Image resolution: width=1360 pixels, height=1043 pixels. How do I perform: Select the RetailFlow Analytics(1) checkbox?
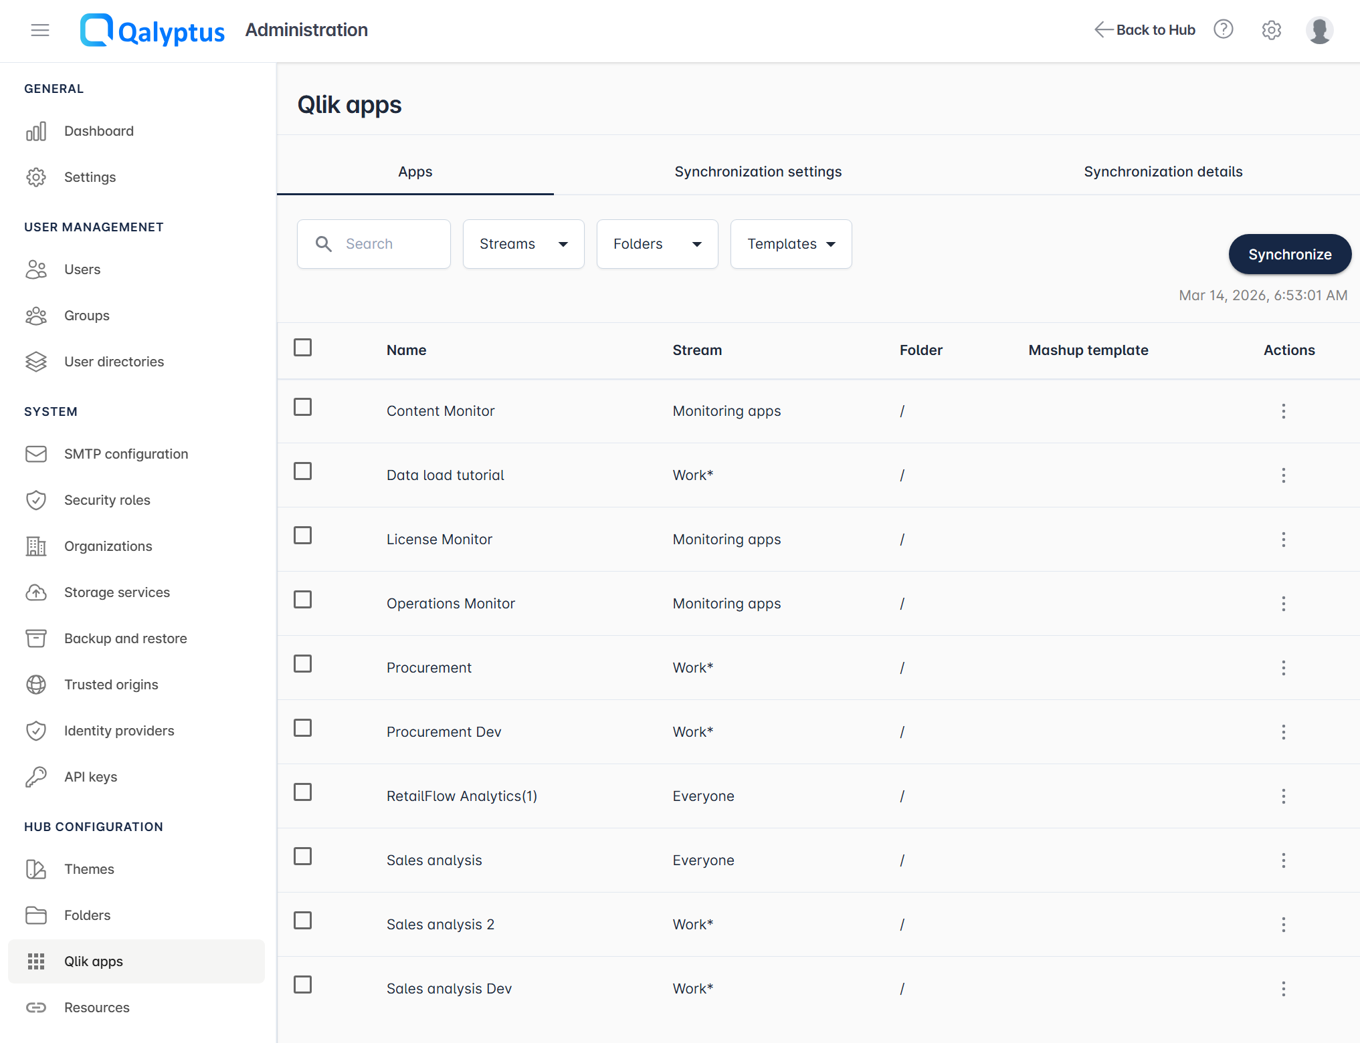pos(303,792)
